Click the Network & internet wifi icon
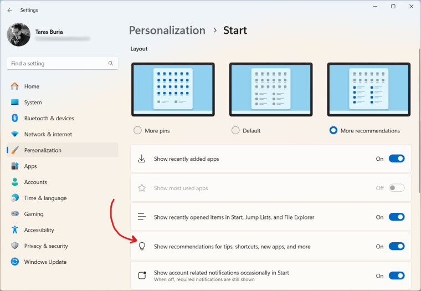Image resolution: width=421 pixels, height=291 pixels. click(x=14, y=134)
